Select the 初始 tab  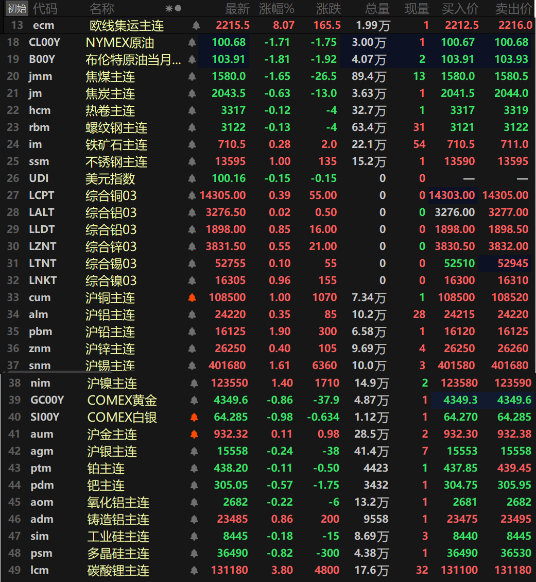pos(17,9)
